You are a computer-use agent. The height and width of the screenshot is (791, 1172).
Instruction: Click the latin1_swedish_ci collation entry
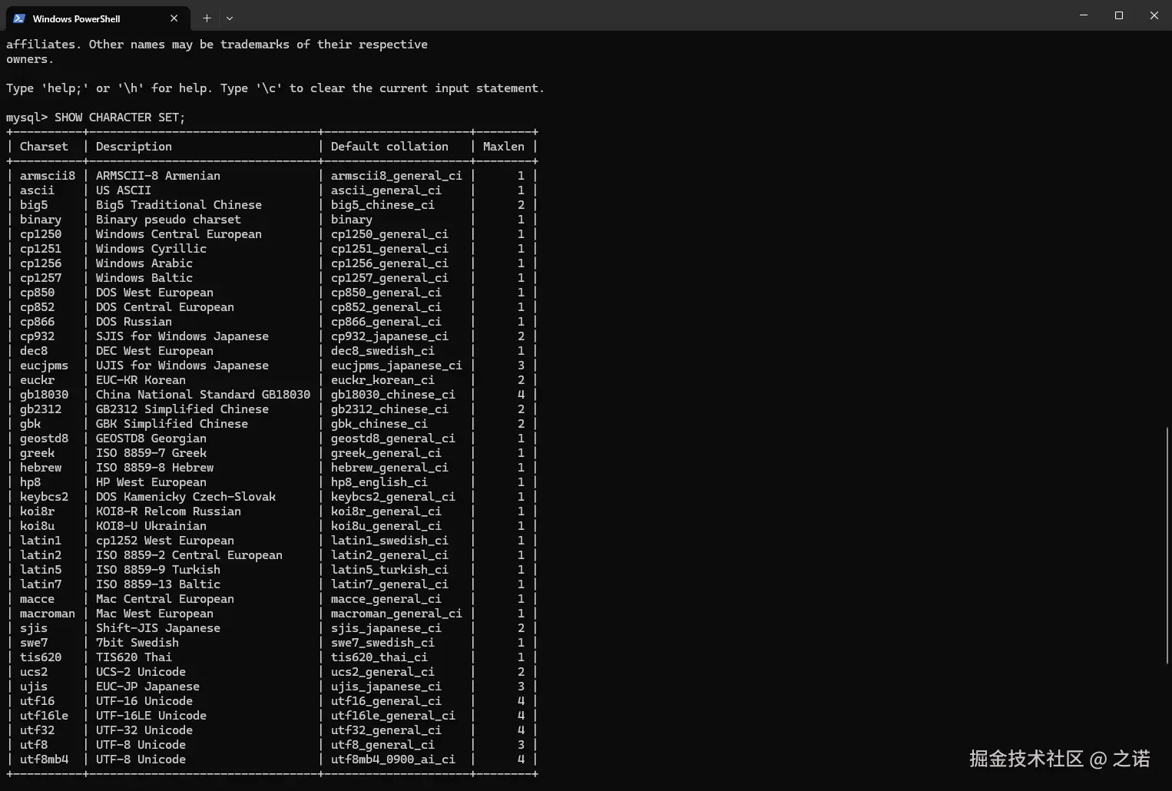tap(389, 540)
